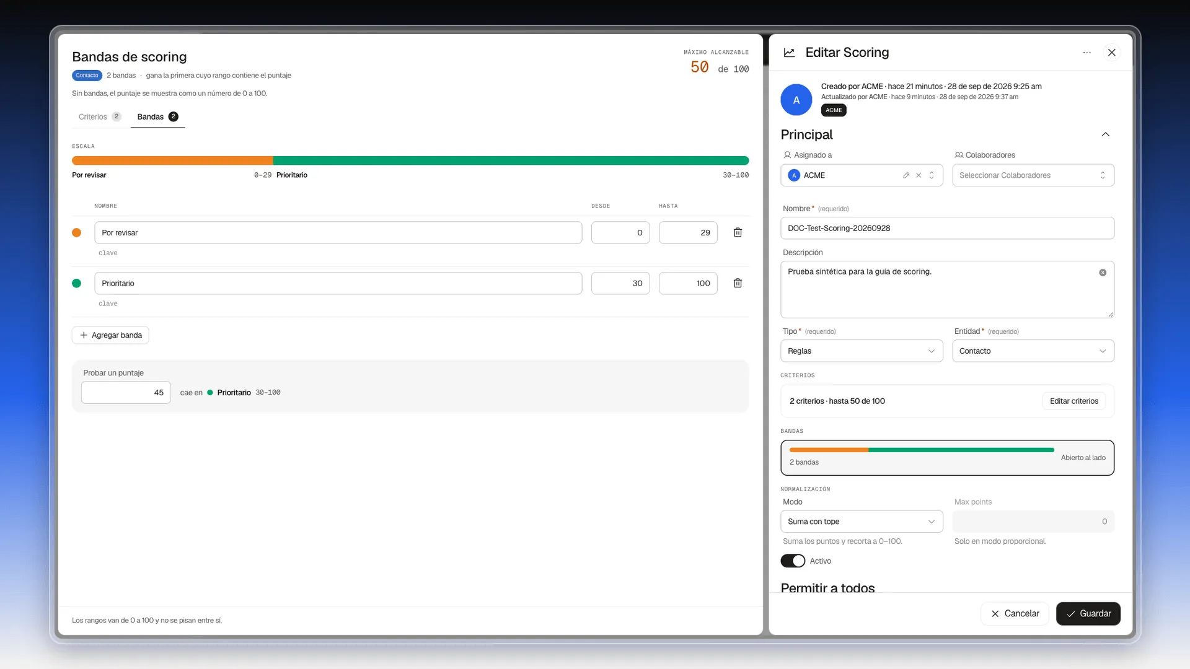
Task: Delete the Por revisar band
Action: point(738,232)
